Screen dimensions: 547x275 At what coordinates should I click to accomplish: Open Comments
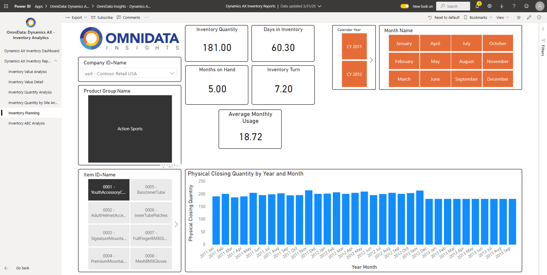(128, 17)
